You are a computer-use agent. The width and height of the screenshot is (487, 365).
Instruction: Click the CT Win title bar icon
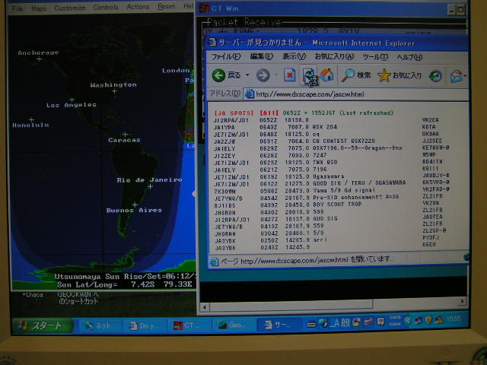click(x=205, y=8)
